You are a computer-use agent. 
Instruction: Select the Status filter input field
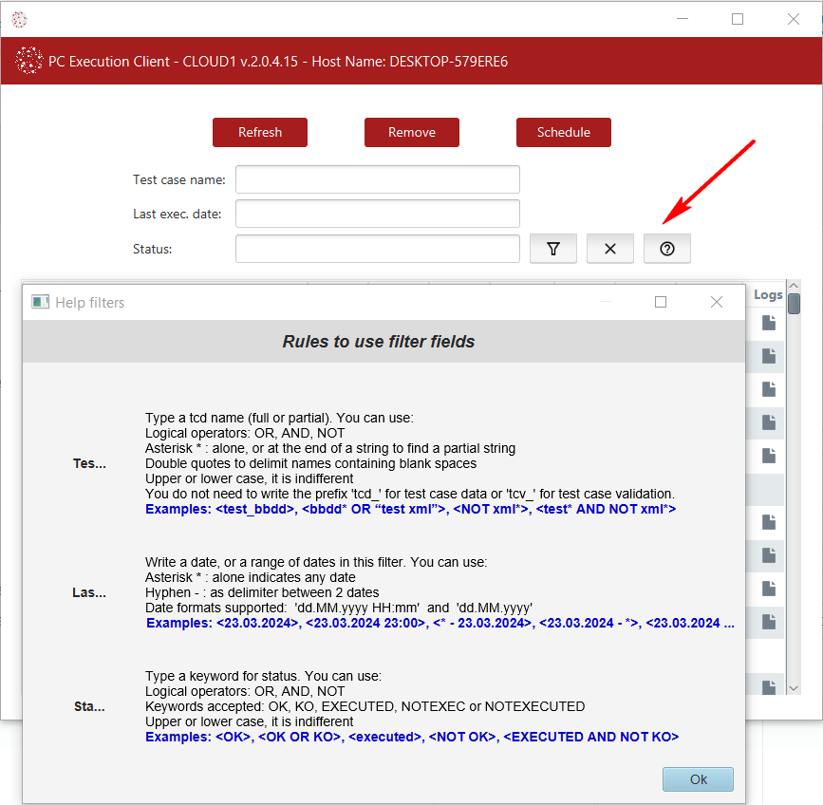click(378, 249)
